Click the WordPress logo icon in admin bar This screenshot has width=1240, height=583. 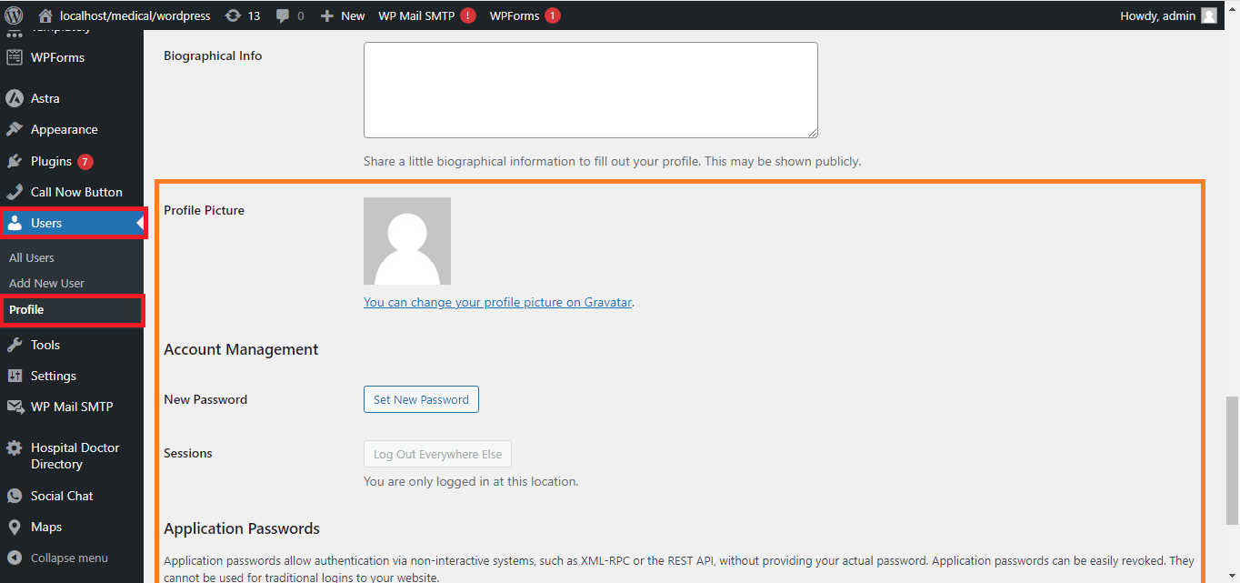[x=14, y=15]
